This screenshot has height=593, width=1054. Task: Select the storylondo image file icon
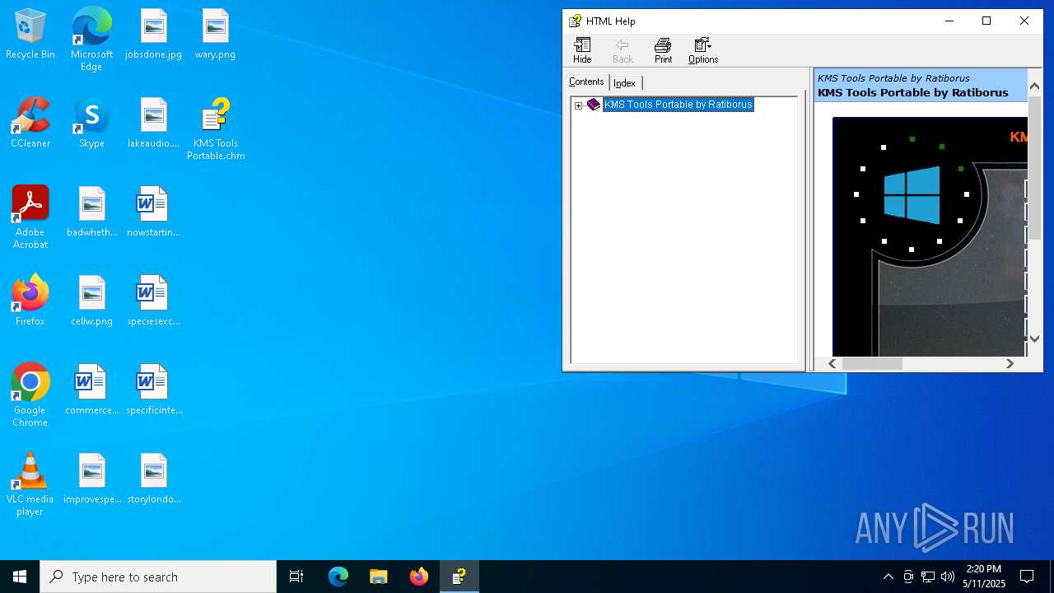point(153,479)
